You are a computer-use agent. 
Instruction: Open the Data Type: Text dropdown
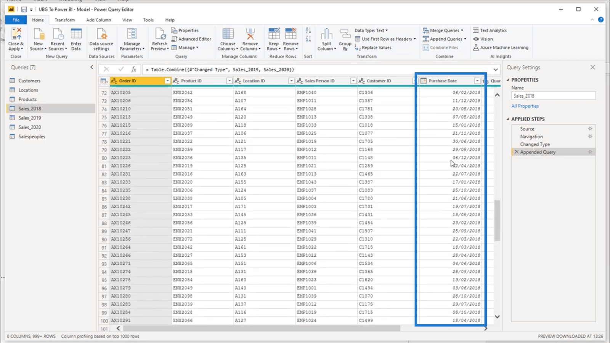(371, 31)
